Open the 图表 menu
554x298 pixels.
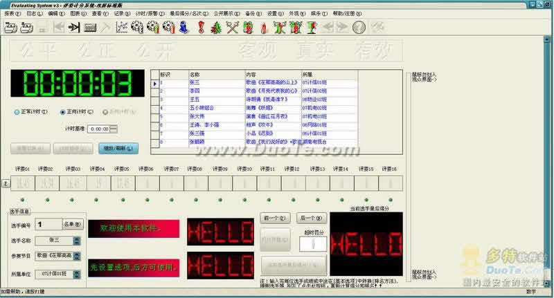[78, 13]
